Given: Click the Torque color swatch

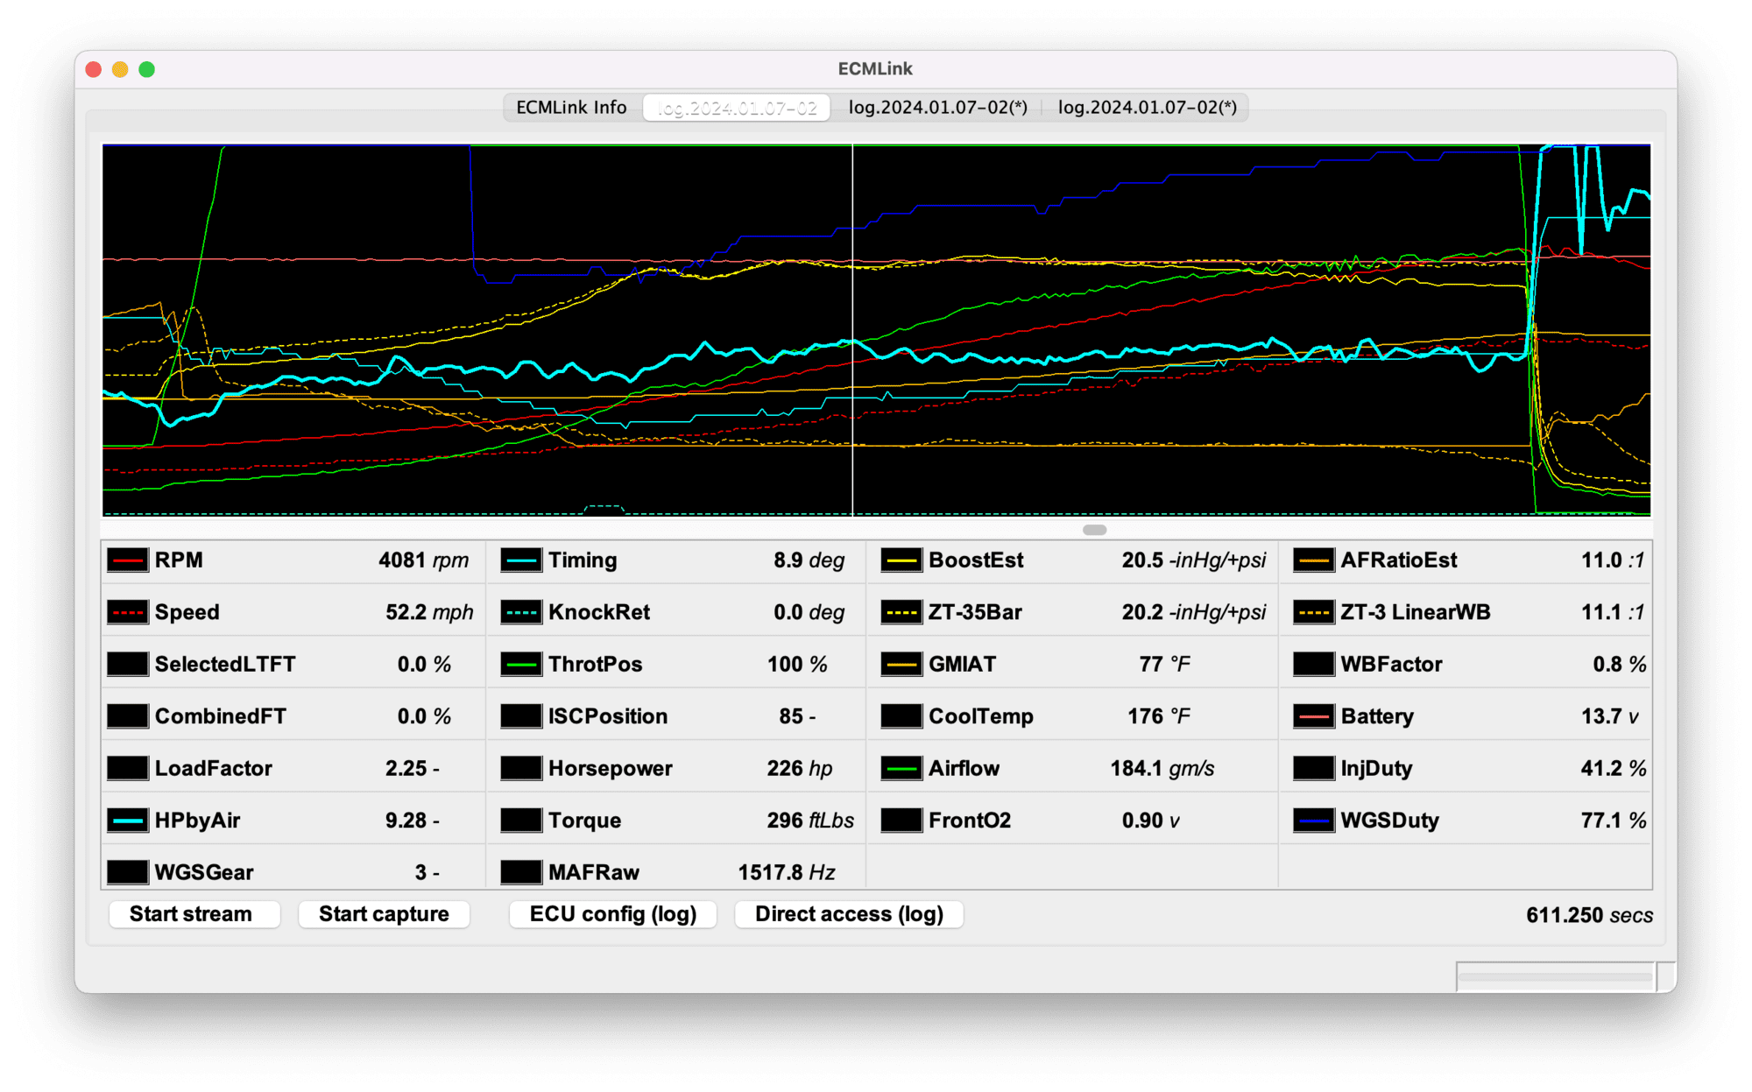Looking at the screenshot, I should 521,821.
